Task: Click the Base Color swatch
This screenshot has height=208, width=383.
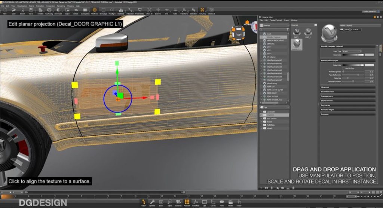Action: point(369,55)
